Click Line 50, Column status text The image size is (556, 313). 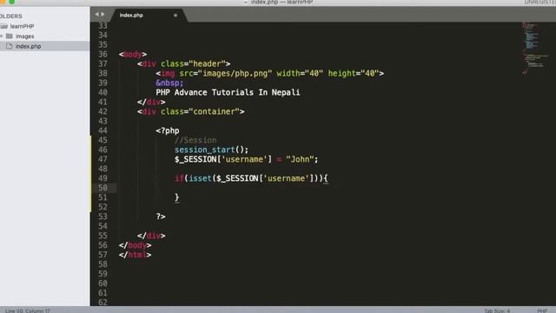(x=28, y=310)
